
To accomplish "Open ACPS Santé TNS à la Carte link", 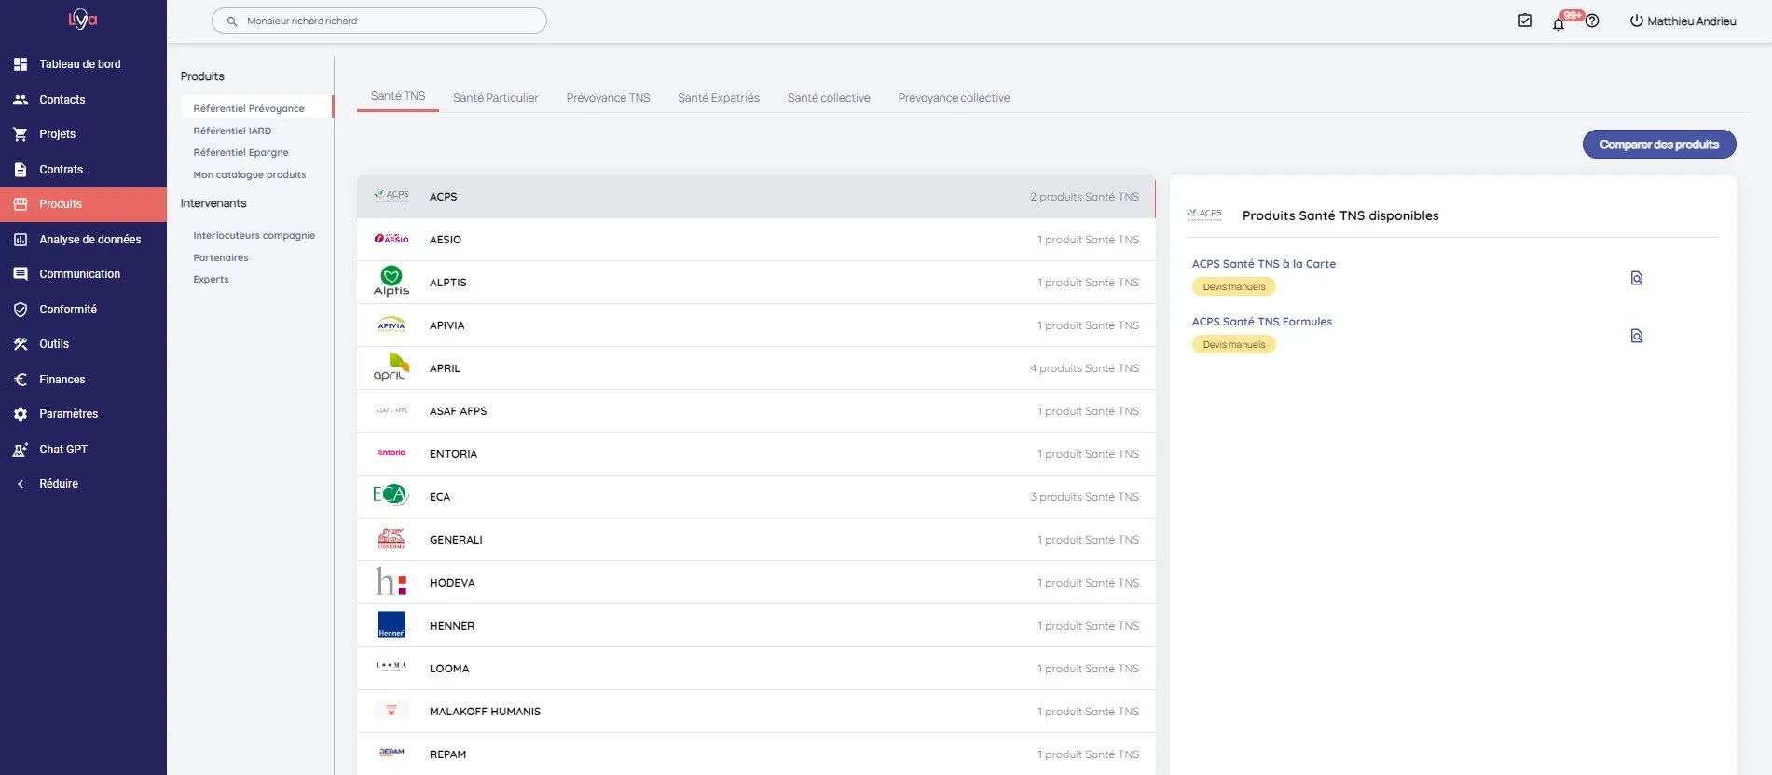I will 1263,264.
